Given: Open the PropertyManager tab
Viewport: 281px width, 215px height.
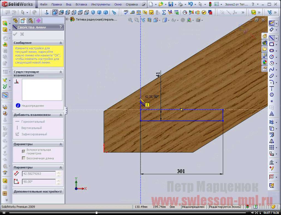Looking at the screenshot, I should click(23, 21).
